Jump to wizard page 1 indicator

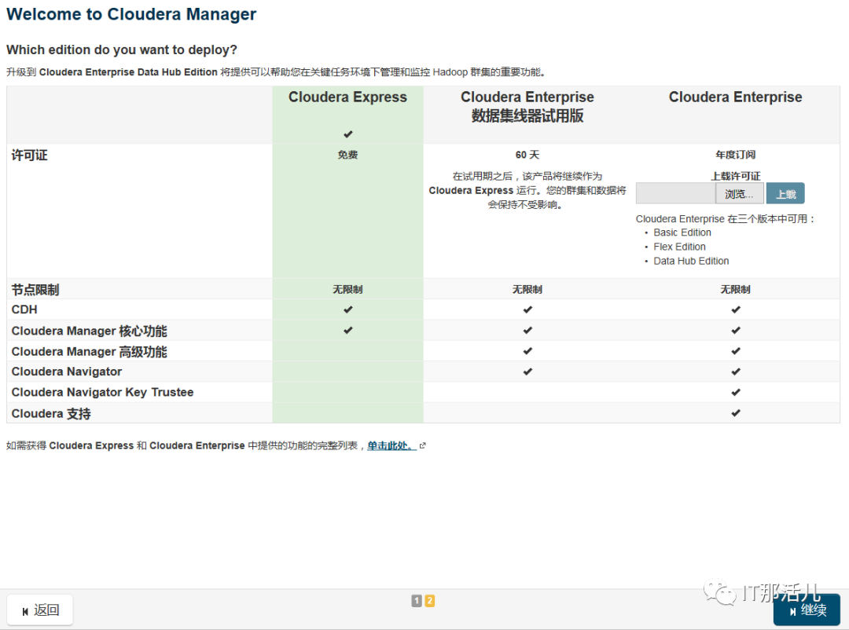click(x=417, y=601)
